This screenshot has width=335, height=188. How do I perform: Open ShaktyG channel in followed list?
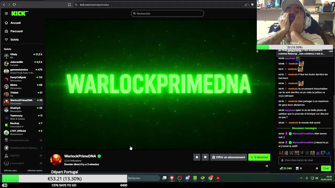23,109
